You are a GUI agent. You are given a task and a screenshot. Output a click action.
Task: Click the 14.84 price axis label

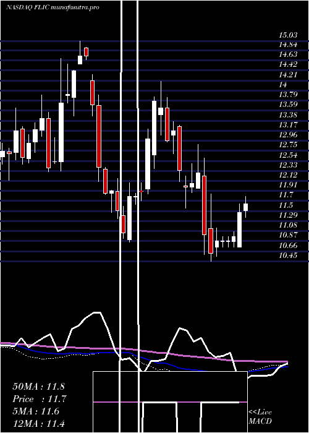tap(289, 45)
